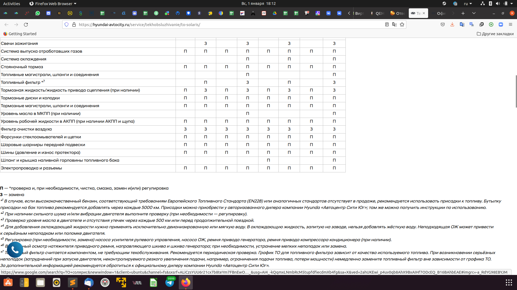
Task: Click the floating phone call button
Action: pos(15,250)
